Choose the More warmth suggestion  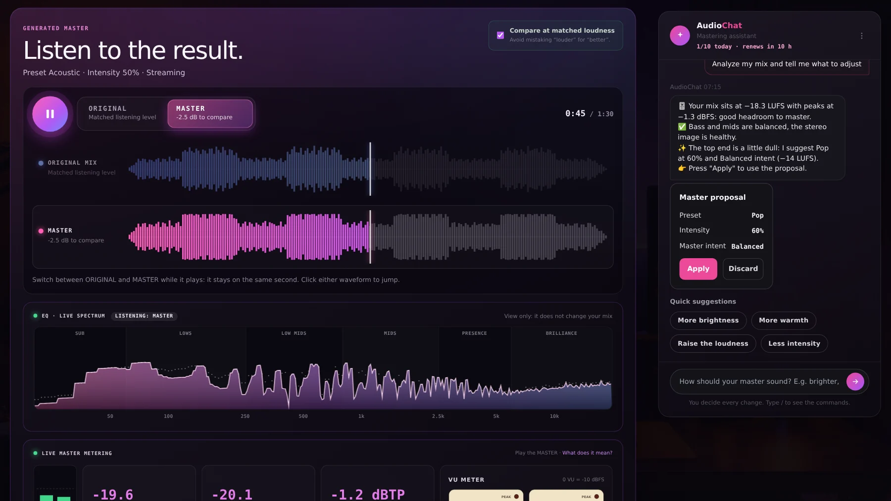click(783, 320)
